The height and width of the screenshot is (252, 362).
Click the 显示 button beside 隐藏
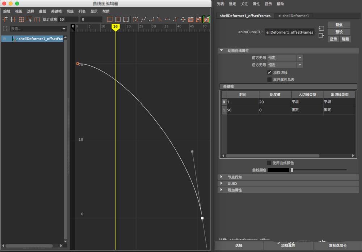coord(333,39)
